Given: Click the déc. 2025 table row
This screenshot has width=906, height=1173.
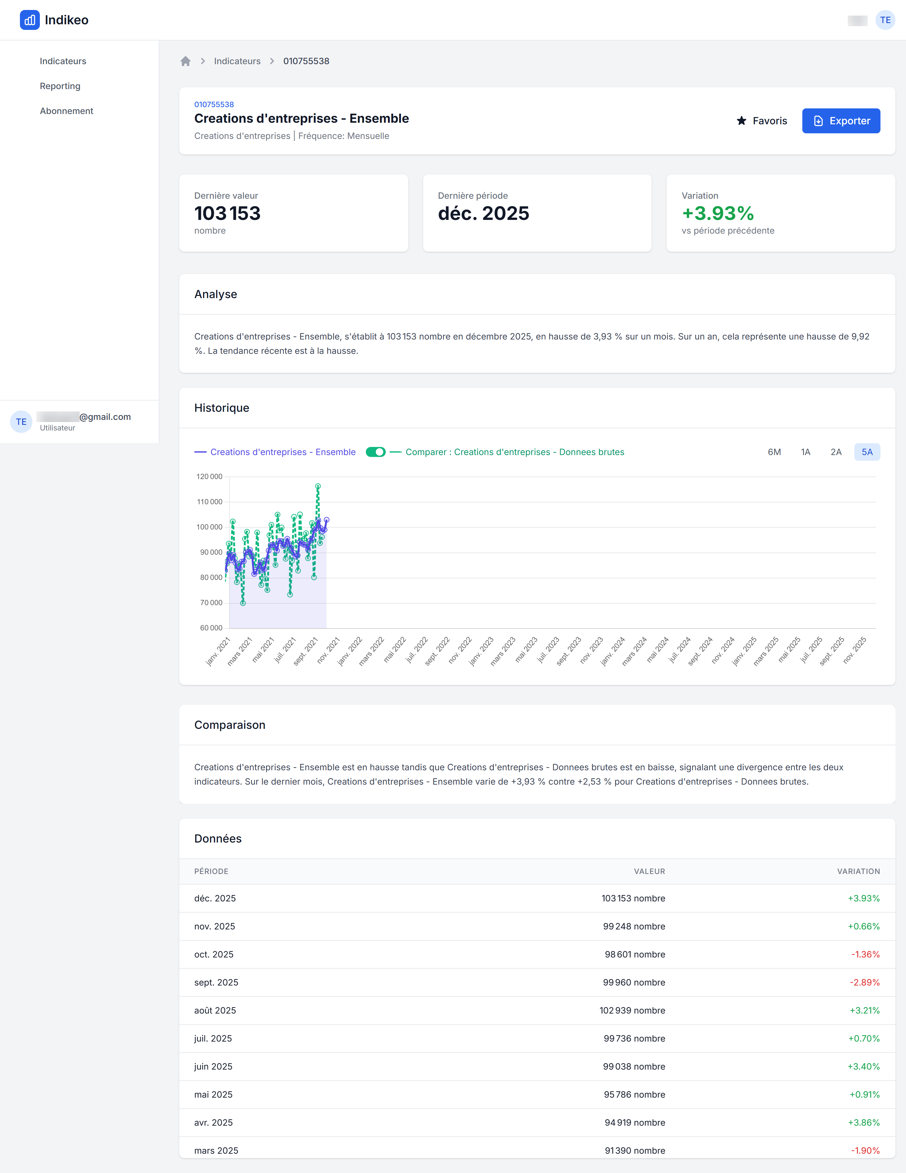Looking at the screenshot, I should tap(537, 899).
